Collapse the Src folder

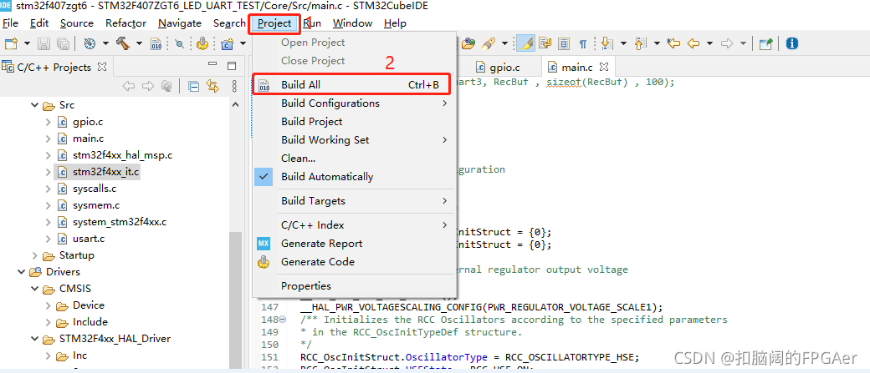[35, 105]
